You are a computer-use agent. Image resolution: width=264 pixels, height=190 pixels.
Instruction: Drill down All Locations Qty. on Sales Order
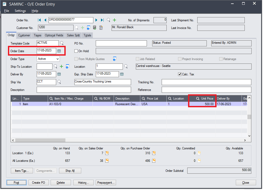(x=107, y=161)
